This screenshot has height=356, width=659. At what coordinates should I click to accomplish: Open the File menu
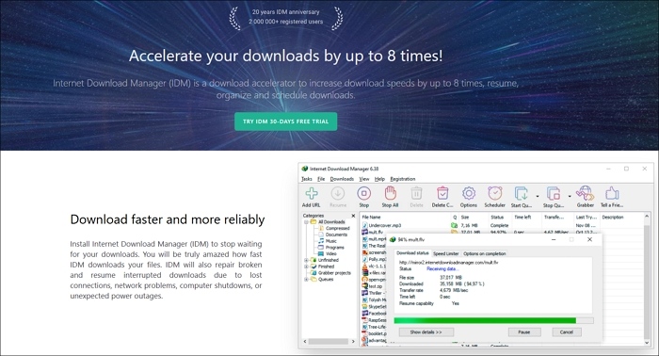point(321,179)
